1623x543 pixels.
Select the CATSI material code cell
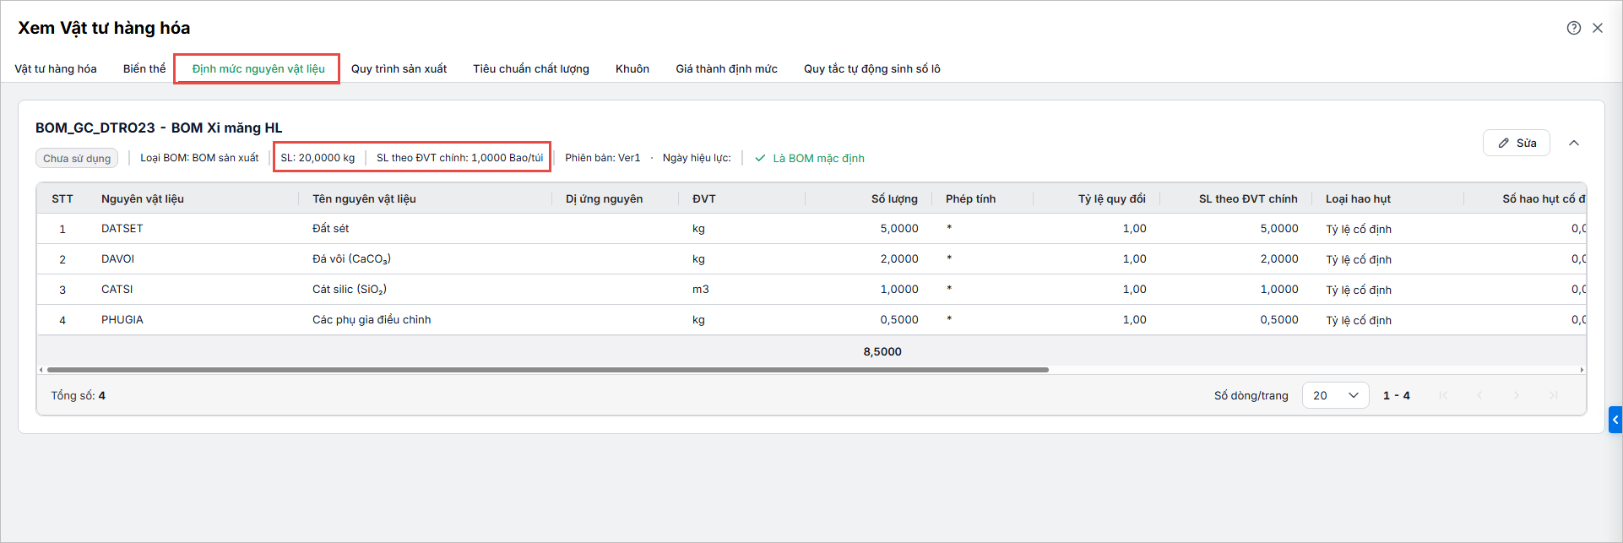coord(117,290)
